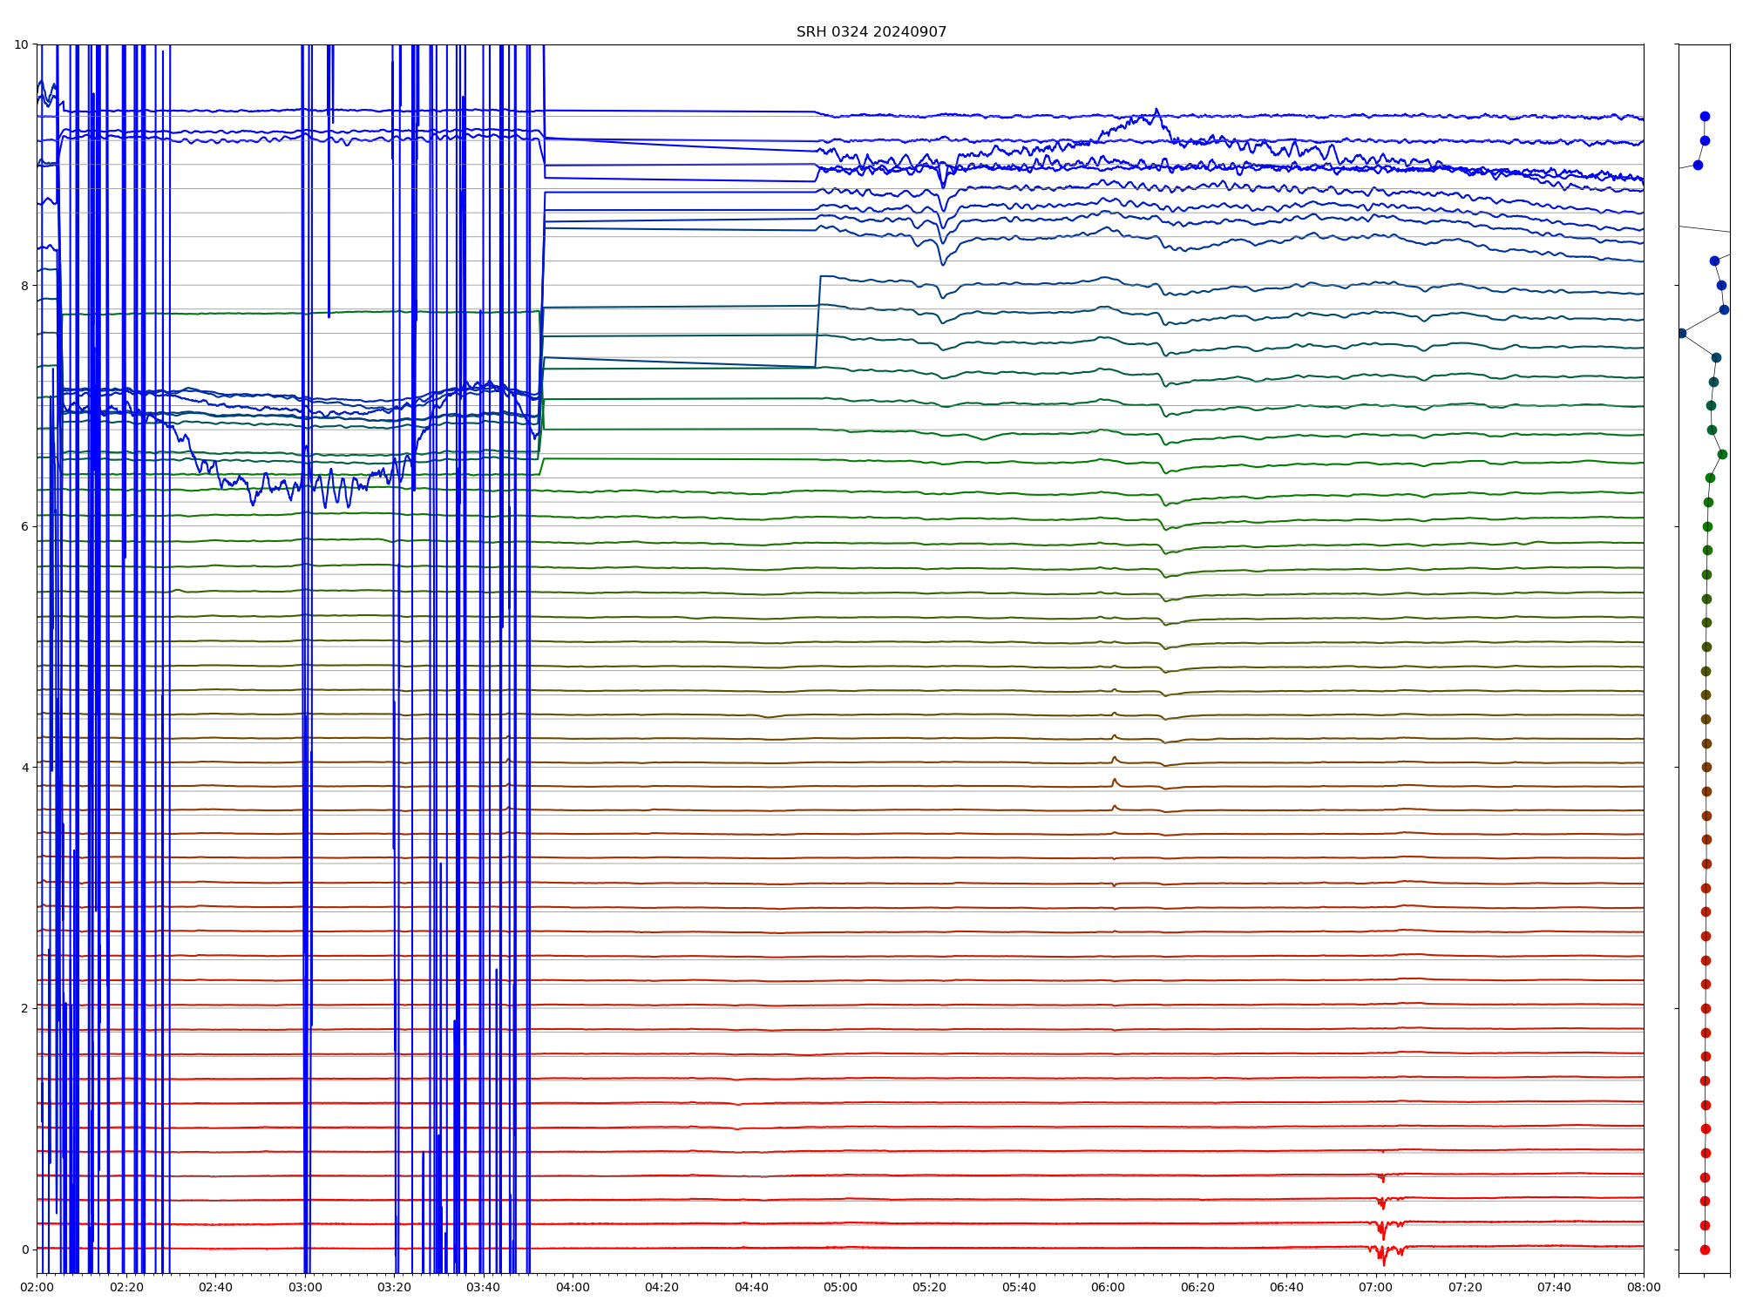This screenshot has width=1743, height=1307.
Task: Click the 08:00 time axis label
Action: (x=1644, y=1287)
